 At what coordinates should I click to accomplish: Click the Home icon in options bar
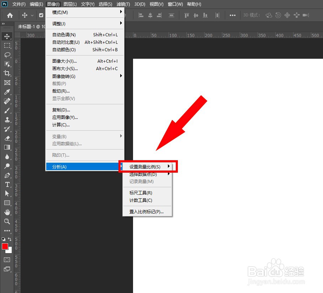(x=10, y=15)
